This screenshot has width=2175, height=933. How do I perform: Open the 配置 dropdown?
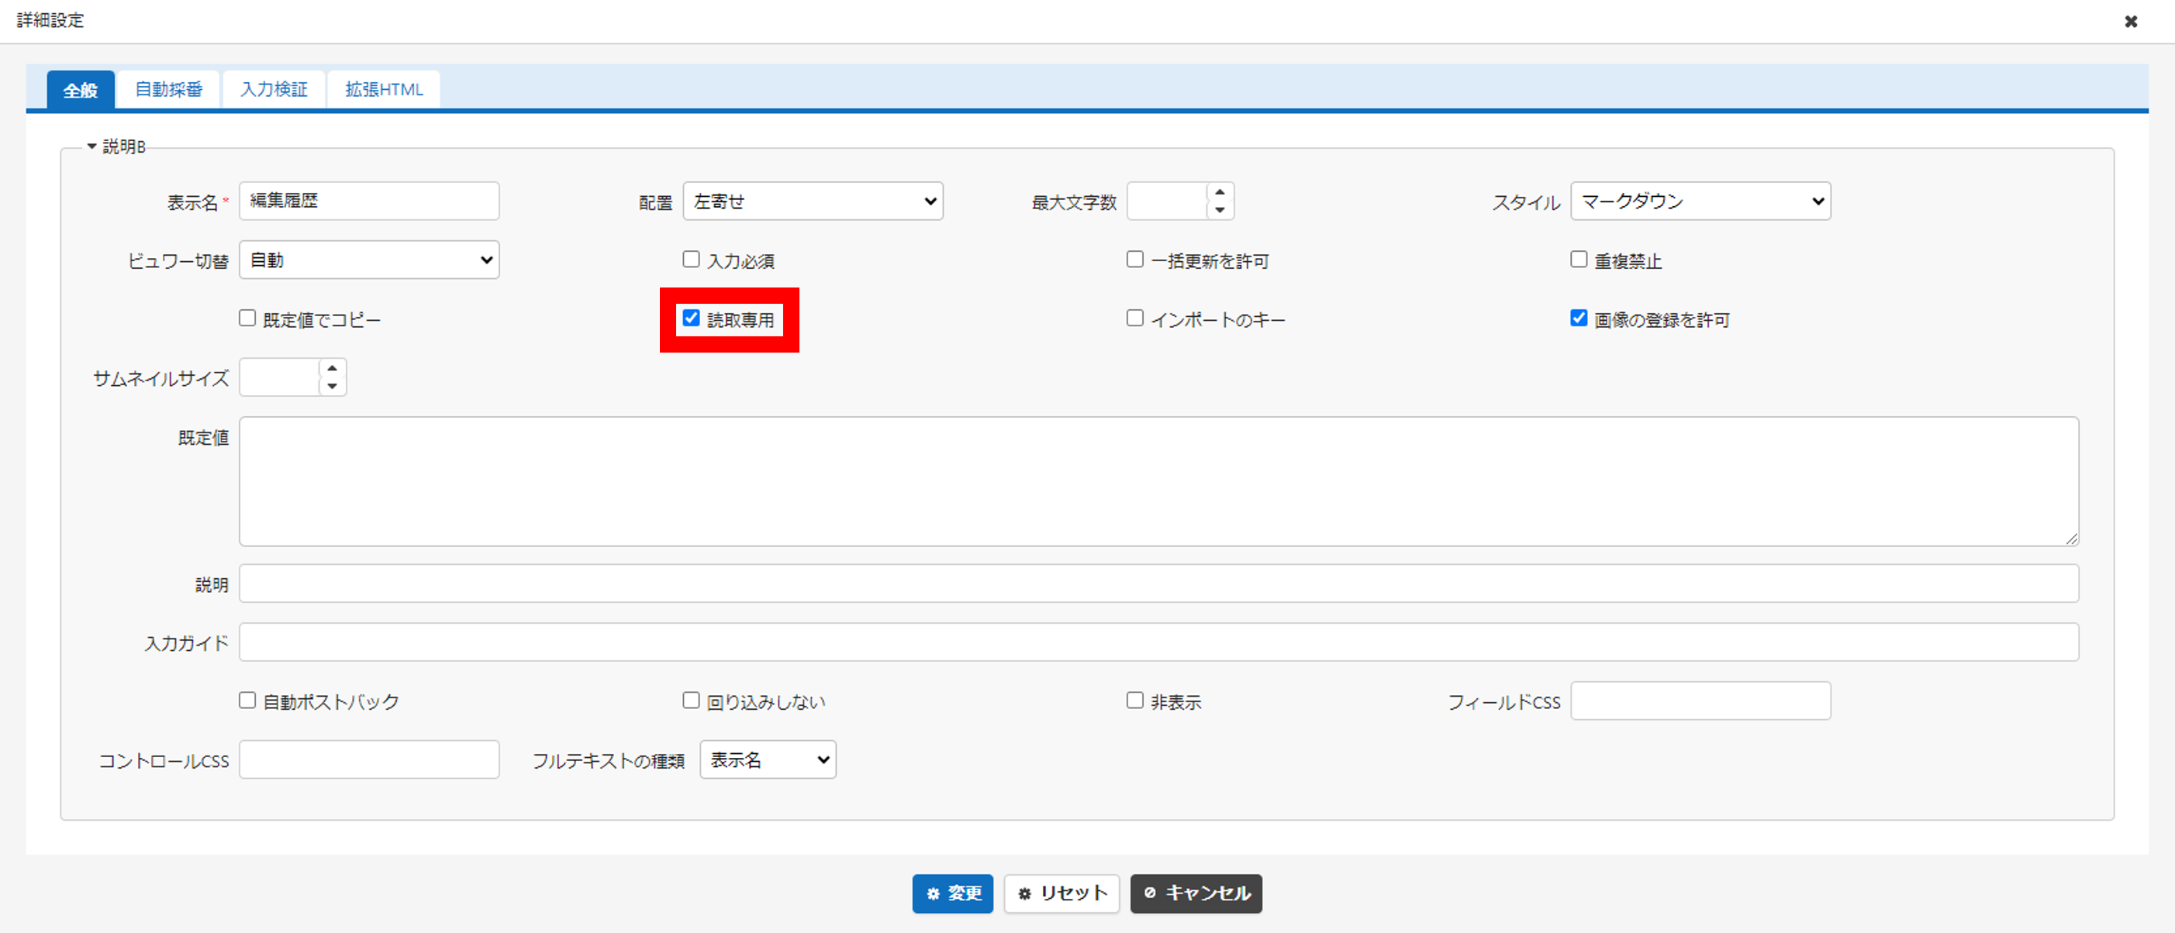pos(813,201)
